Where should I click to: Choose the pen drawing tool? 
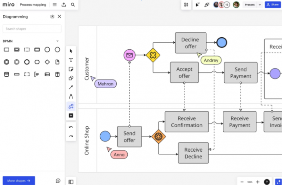click(71, 96)
